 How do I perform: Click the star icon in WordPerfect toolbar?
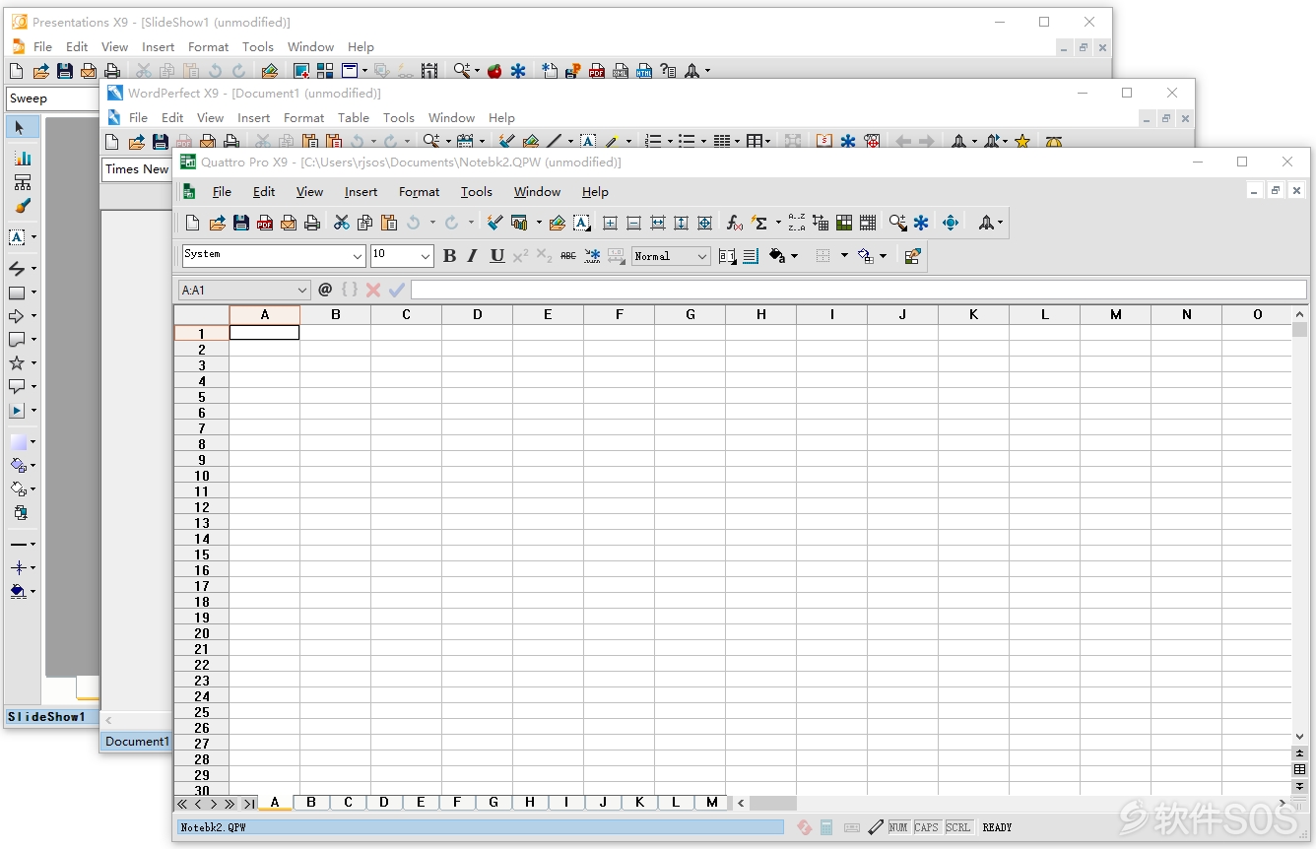[x=1022, y=142]
